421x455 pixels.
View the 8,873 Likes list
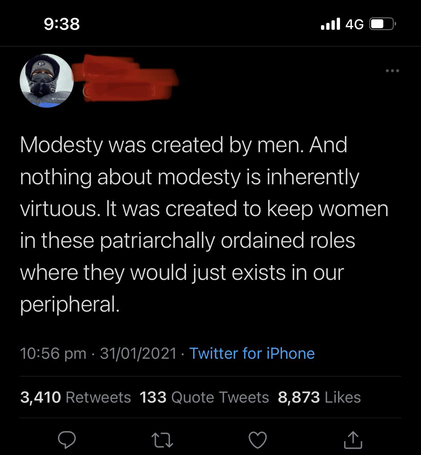[319, 397]
